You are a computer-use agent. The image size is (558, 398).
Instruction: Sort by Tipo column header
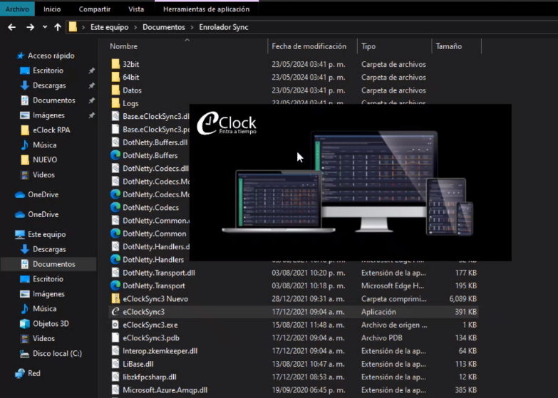368,46
